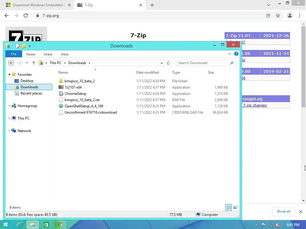Click the search magnifier icon in Explorer
This screenshot has height=229, width=306.
[232, 63]
